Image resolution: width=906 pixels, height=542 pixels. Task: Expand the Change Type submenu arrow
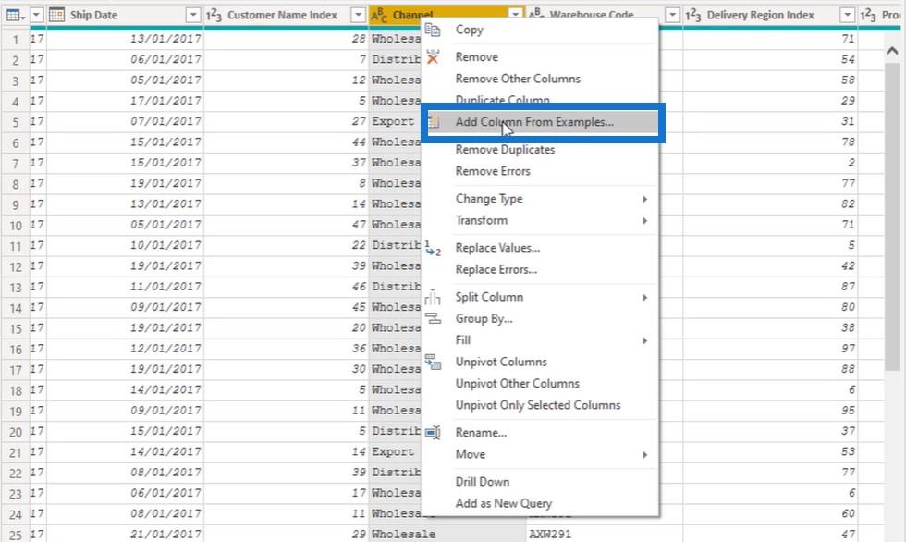coord(645,200)
